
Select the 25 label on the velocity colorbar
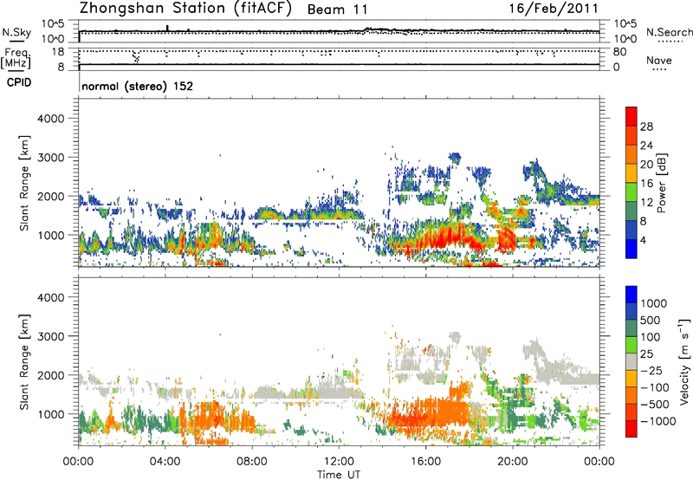[x=646, y=354]
